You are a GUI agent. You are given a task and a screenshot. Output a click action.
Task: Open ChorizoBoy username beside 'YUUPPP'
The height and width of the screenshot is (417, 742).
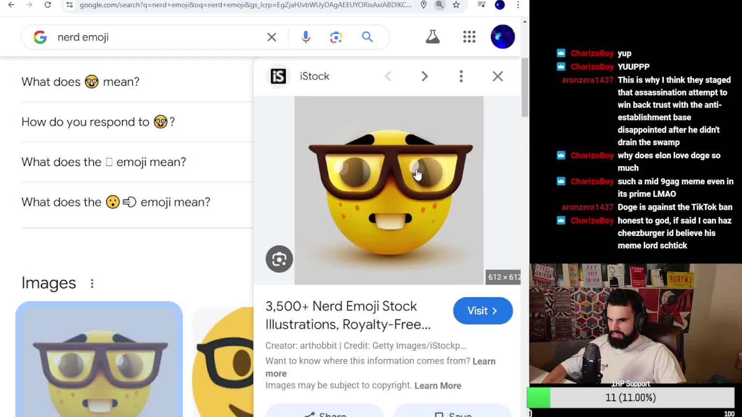point(592,67)
